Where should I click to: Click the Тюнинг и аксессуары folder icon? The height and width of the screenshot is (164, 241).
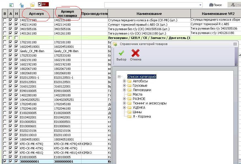coord(129,103)
